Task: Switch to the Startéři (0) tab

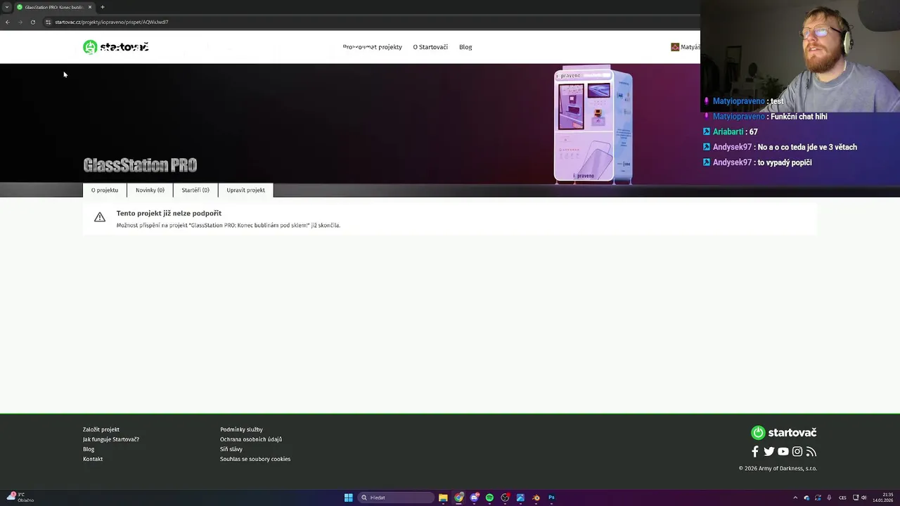Action: (x=195, y=190)
